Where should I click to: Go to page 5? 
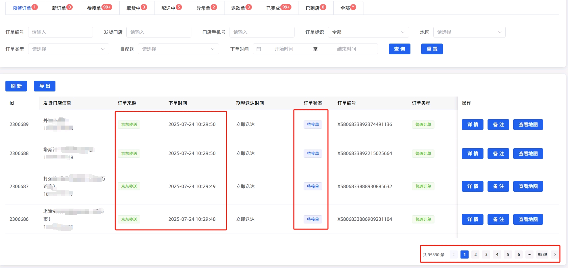click(x=508, y=254)
